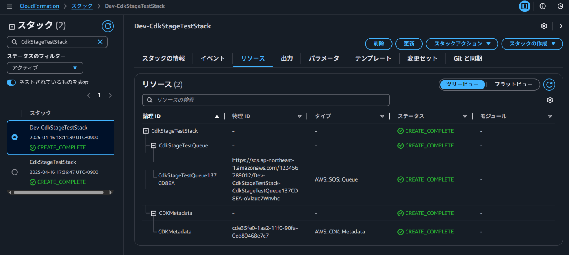The width and height of the screenshot is (569, 255).
Task: Click the AWS::CDK::Metadata type cell
Action: [x=340, y=232]
